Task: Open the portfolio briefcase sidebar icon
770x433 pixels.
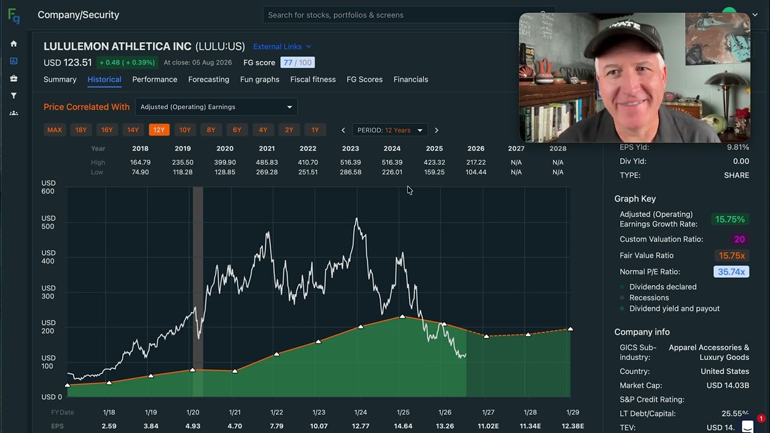Action: tap(14, 78)
